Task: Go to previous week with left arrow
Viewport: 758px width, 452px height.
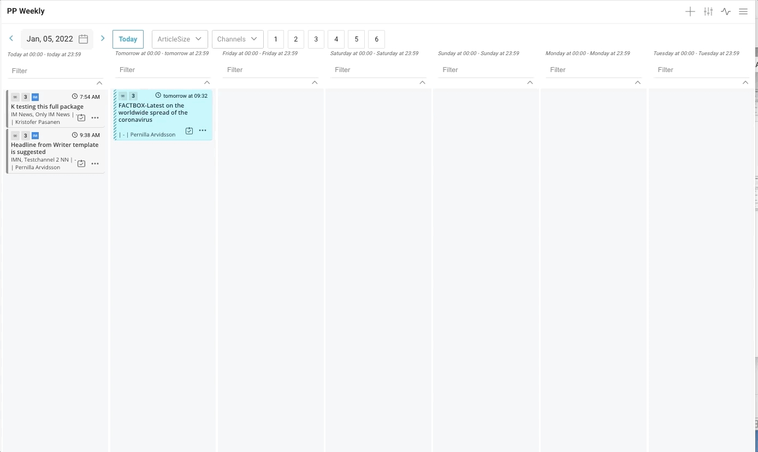Action: [x=11, y=39]
